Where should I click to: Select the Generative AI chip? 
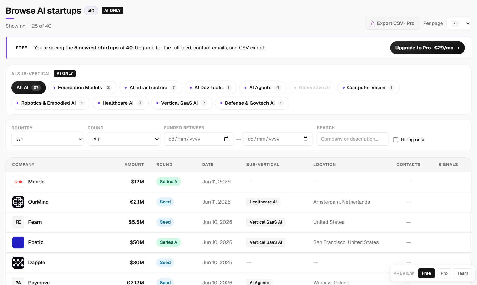tap(312, 88)
